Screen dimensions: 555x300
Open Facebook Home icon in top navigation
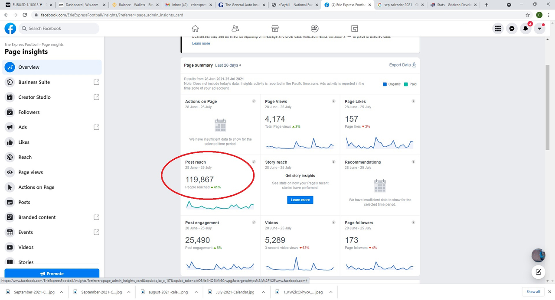click(x=195, y=29)
